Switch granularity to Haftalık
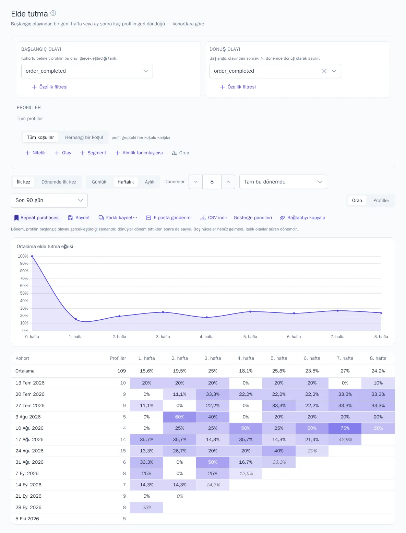Screen dimensions: 406x533 pos(126,182)
